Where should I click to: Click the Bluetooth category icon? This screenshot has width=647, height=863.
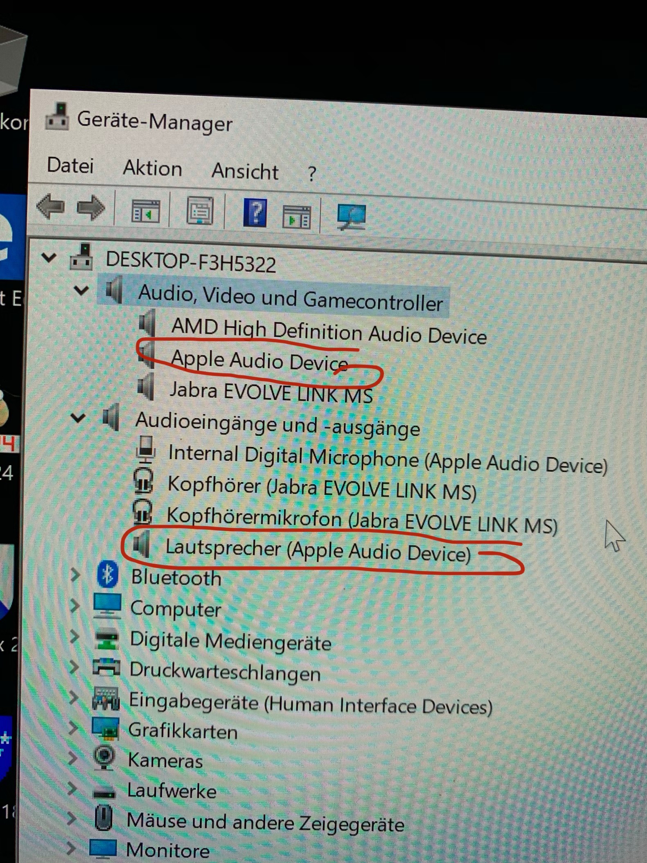click(x=107, y=574)
